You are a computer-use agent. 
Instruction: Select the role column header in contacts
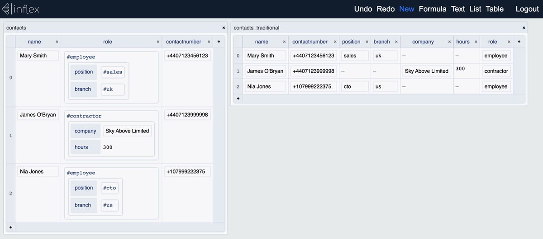tap(108, 42)
